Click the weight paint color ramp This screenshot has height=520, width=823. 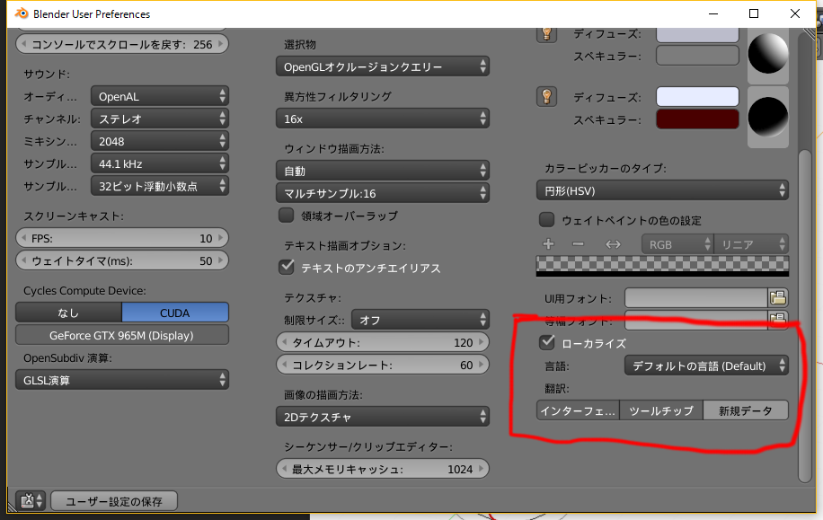662,266
